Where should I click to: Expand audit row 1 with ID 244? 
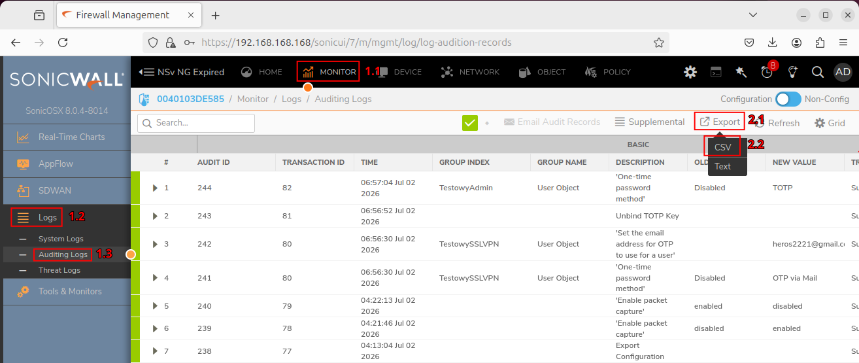click(155, 188)
